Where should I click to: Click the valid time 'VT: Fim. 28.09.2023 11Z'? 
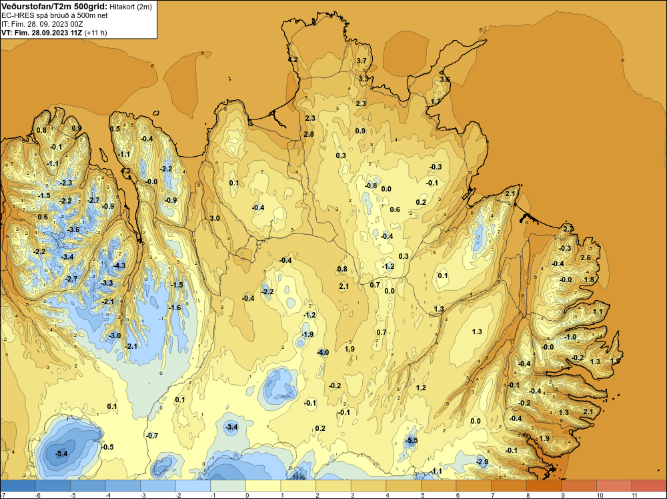(42, 33)
